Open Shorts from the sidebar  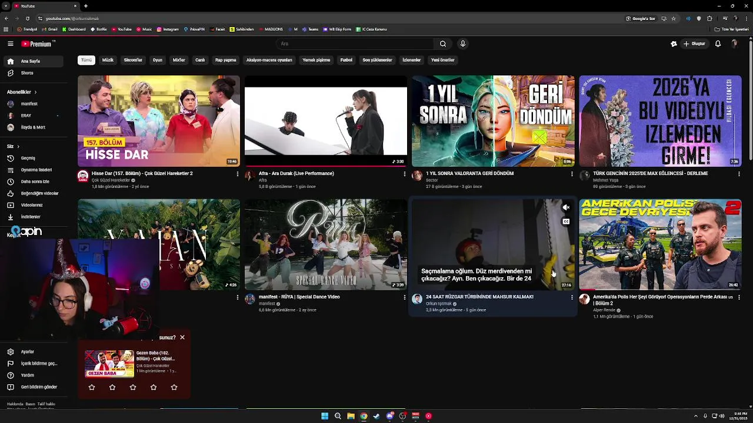(x=34, y=73)
